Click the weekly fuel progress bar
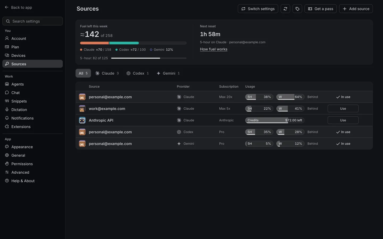Viewport: 383px width, 239px height. [x=133, y=43]
